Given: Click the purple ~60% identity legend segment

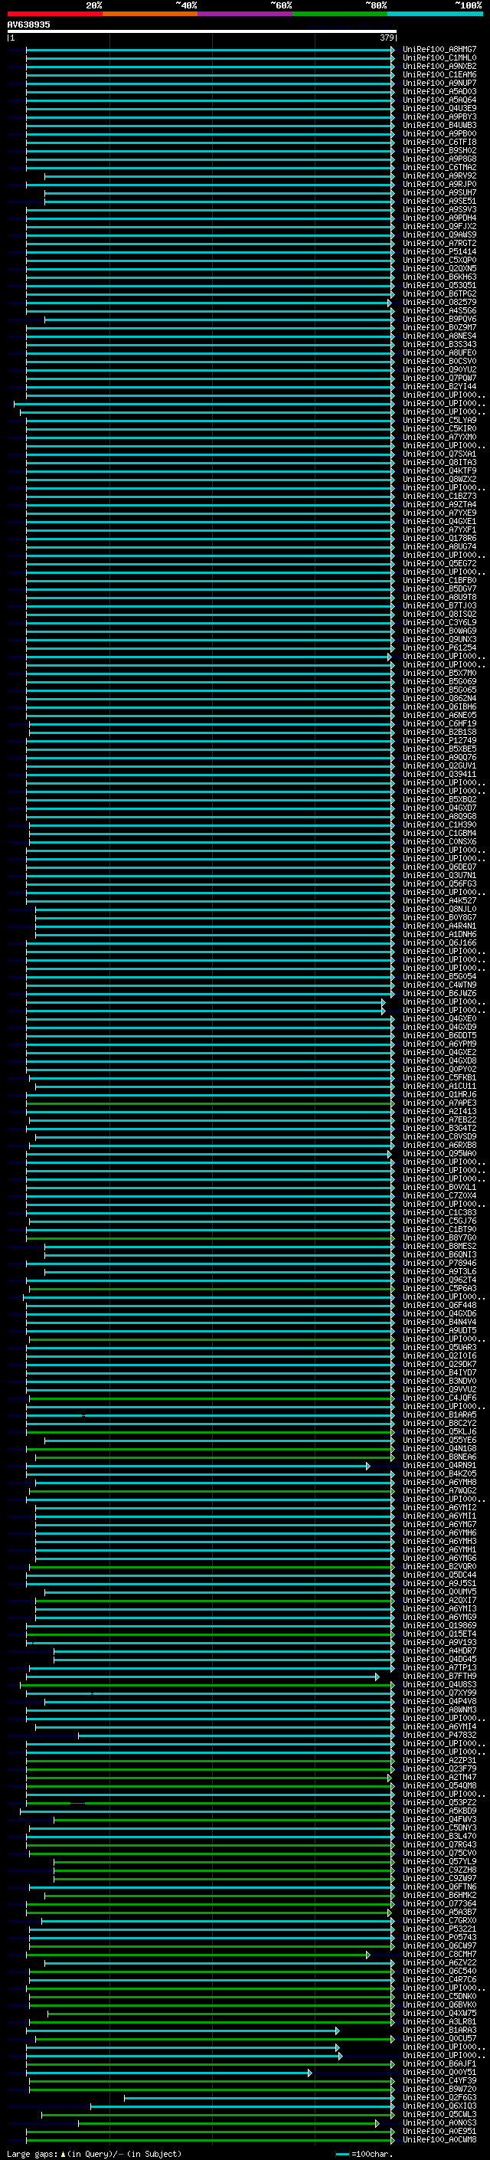Looking at the screenshot, I should coord(244,14).
